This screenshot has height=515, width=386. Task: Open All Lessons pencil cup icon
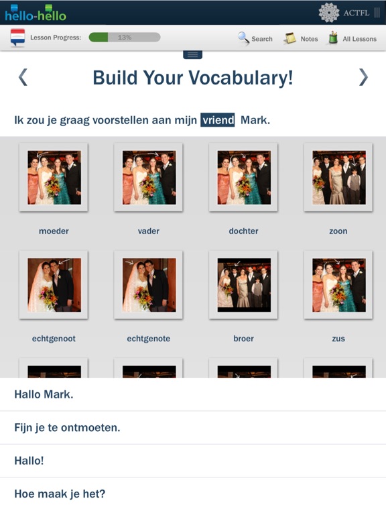[333, 38]
